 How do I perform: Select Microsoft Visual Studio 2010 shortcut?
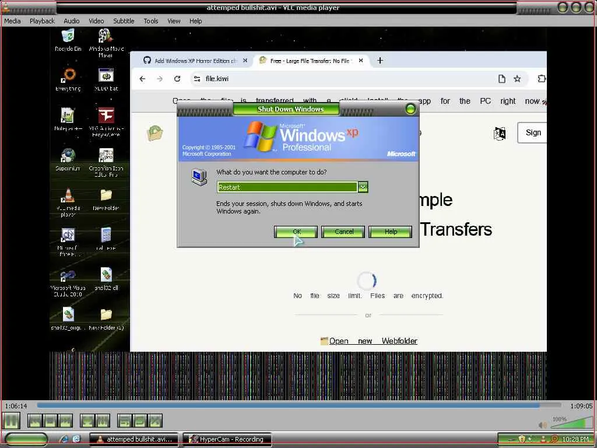pos(68,283)
